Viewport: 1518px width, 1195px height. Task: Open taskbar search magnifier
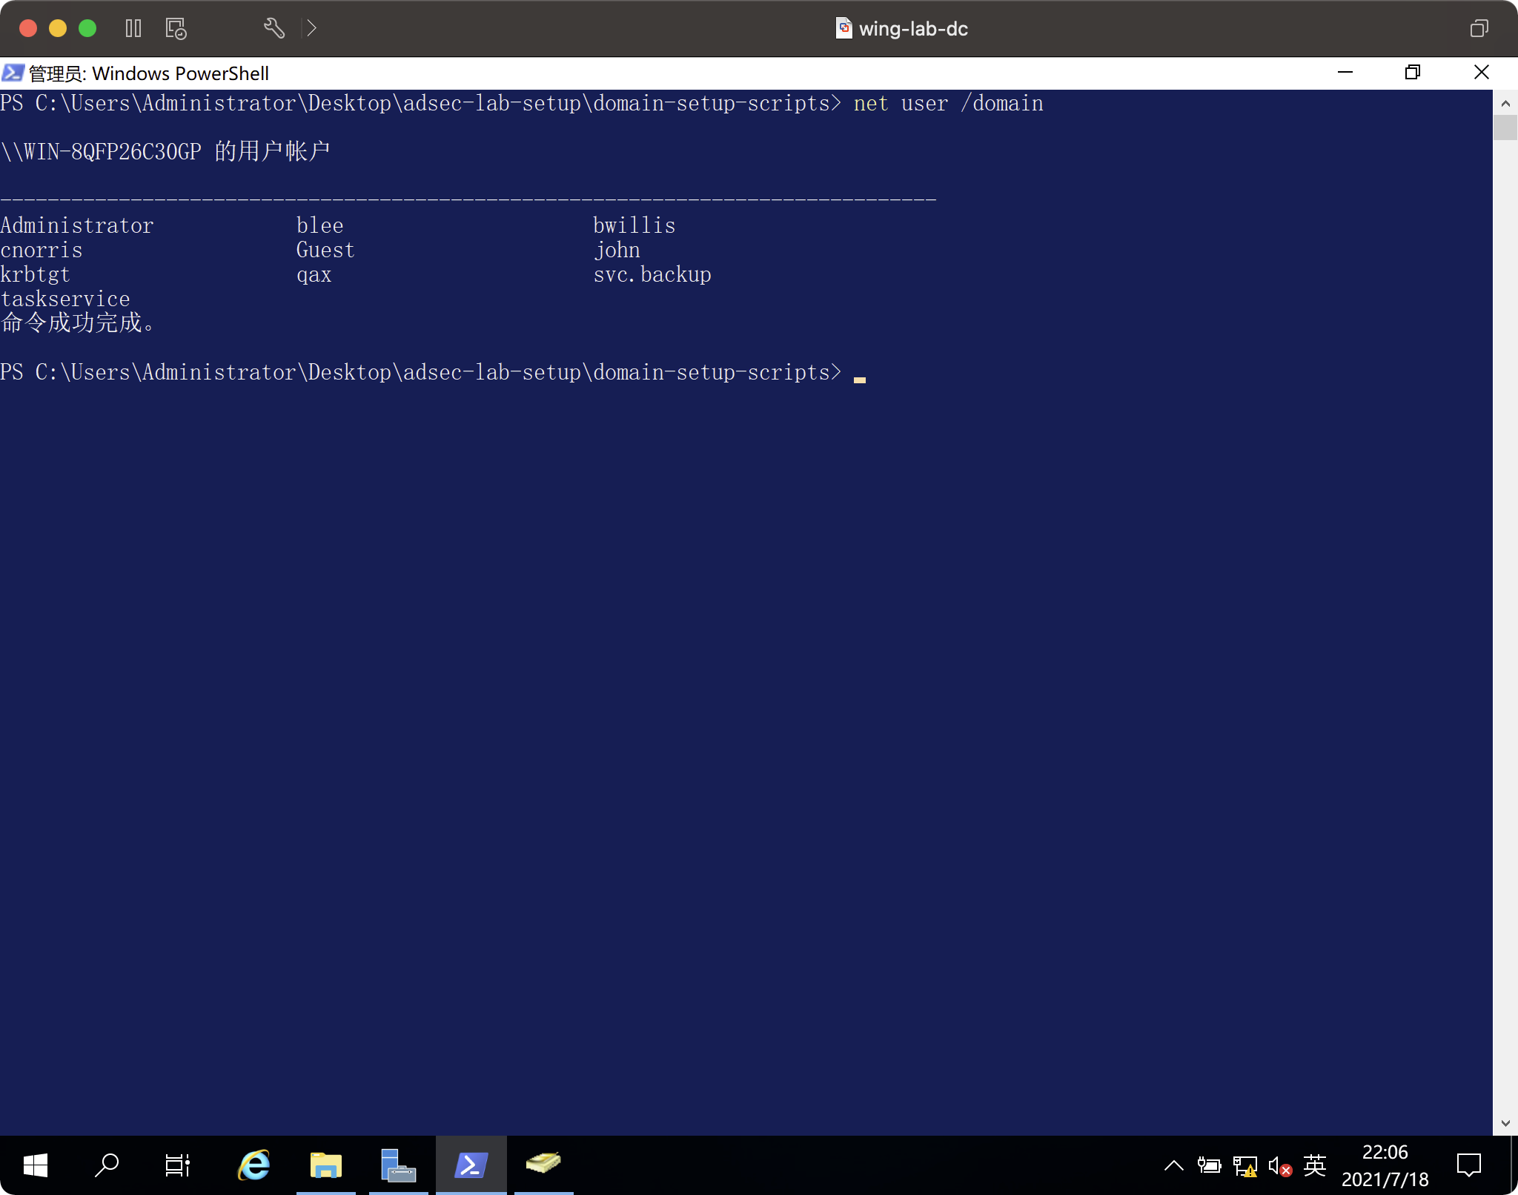(x=107, y=1165)
